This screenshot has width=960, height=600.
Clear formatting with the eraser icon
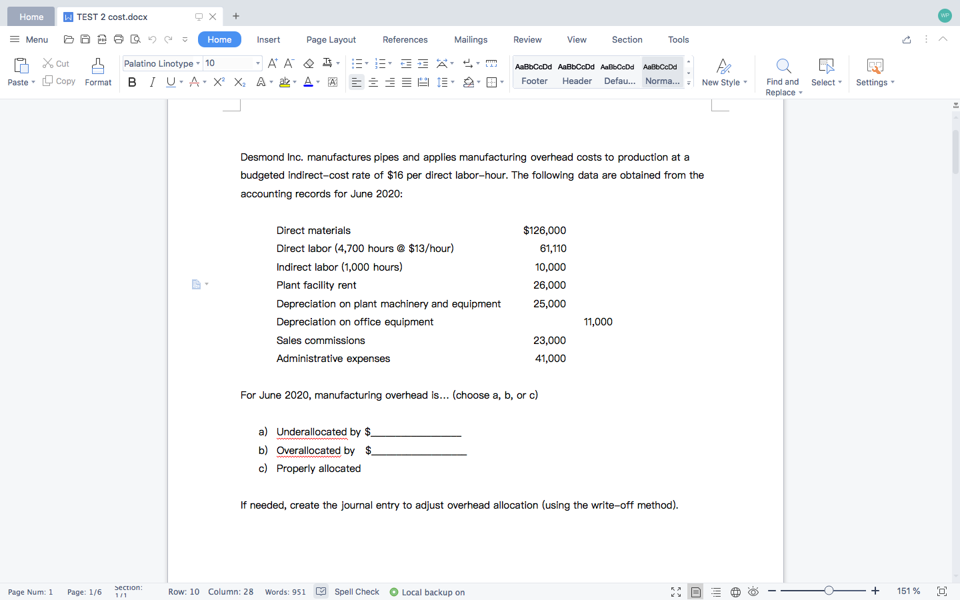click(309, 63)
